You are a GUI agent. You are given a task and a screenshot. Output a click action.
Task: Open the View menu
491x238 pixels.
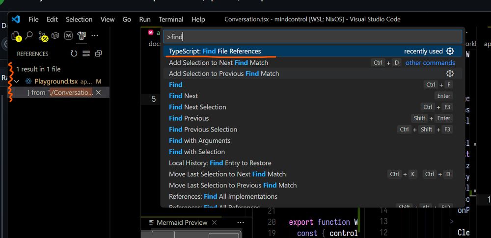[x=108, y=20]
